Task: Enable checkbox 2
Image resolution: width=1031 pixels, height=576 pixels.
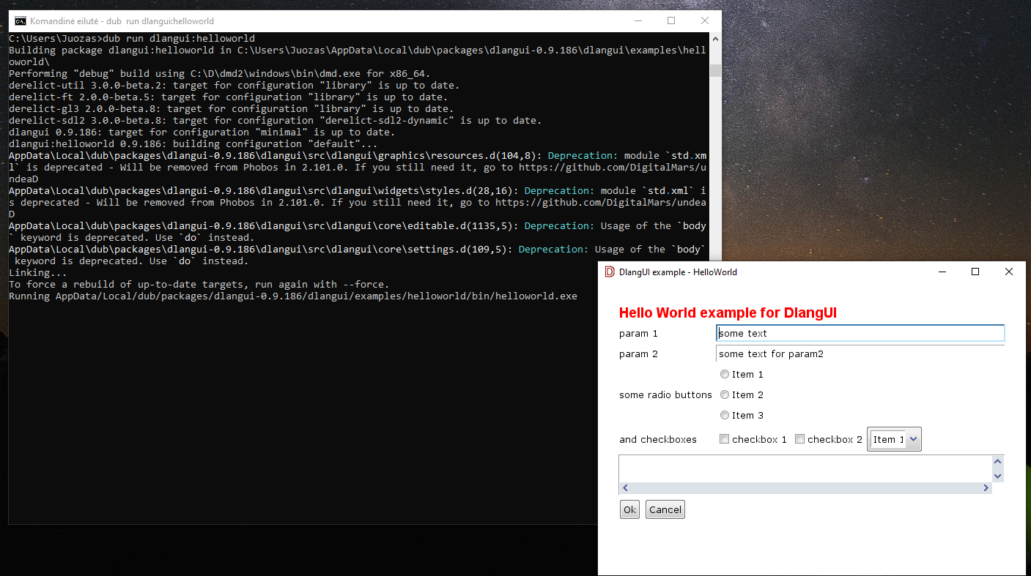Action: (799, 438)
